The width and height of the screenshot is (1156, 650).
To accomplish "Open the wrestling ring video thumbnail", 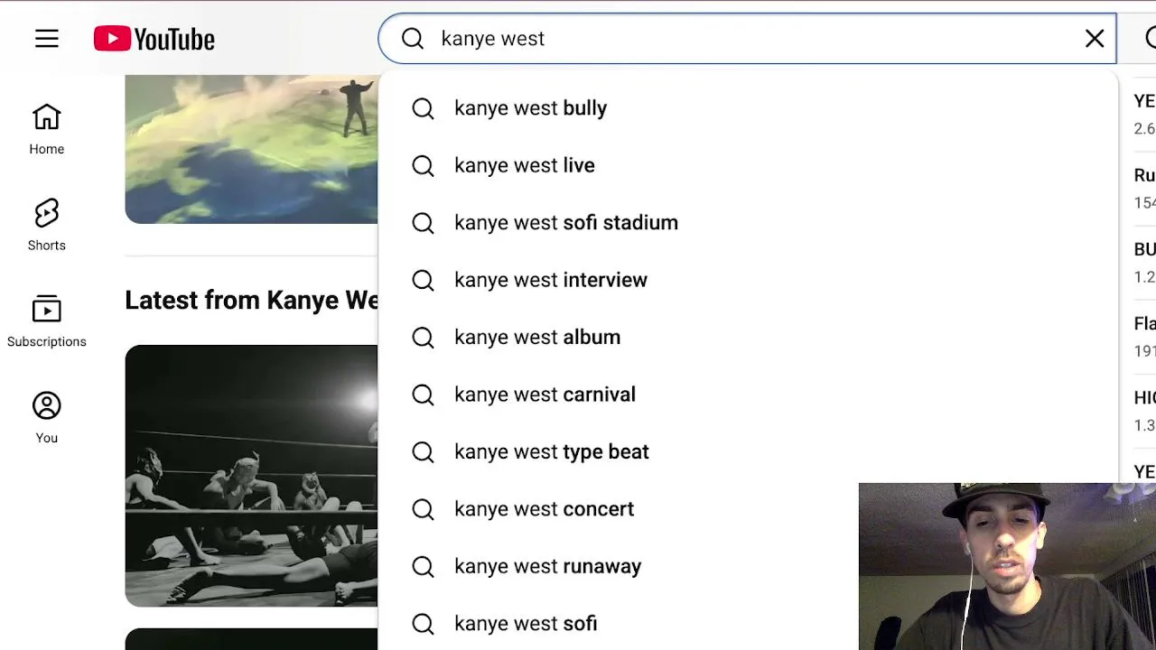I will click(251, 476).
